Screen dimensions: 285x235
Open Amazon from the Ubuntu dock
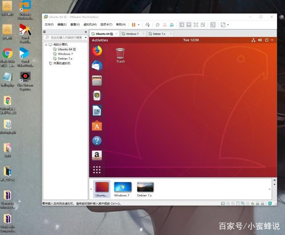coord(97,155)
